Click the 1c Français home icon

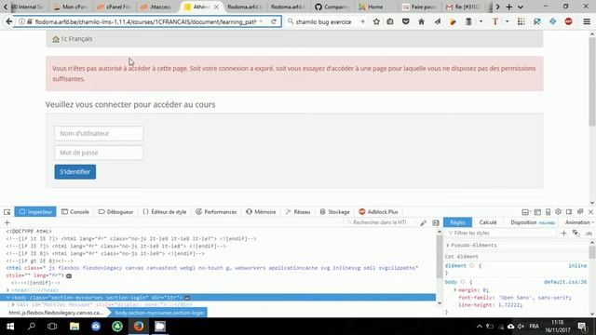[x=56, y=39]
